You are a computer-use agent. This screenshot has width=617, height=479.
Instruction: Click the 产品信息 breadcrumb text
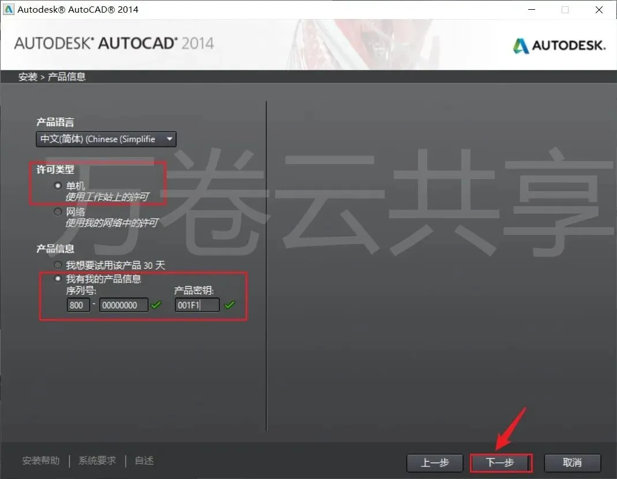pos(66,77)
